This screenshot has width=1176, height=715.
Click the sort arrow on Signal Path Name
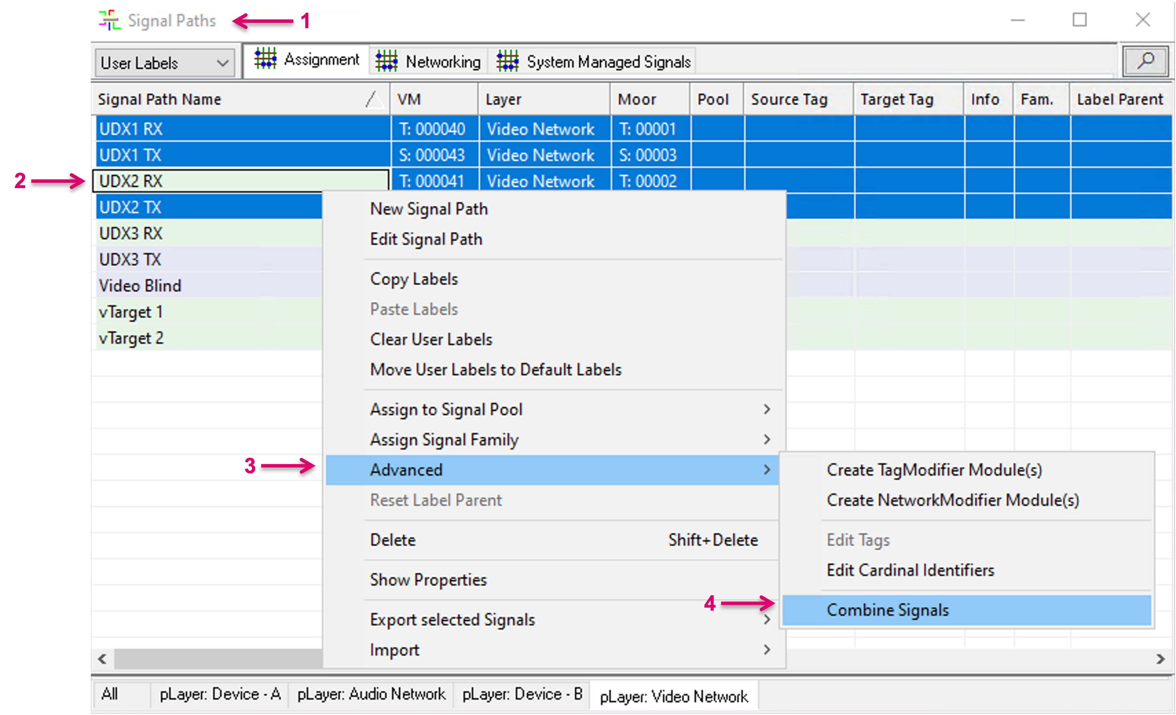(x=374, y=99)
